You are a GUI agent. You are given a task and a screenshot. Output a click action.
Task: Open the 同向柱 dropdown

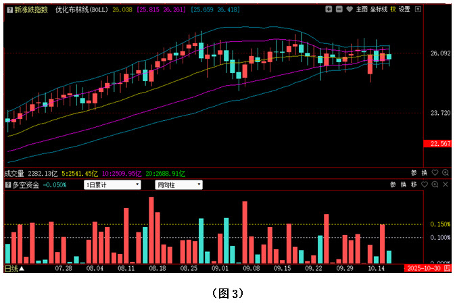click(178, 184)
